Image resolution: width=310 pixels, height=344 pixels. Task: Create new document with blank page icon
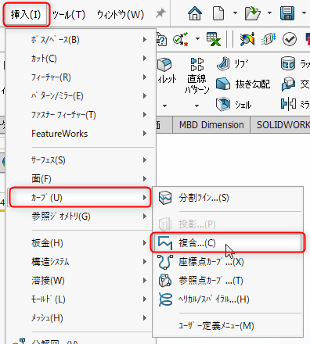218,13
